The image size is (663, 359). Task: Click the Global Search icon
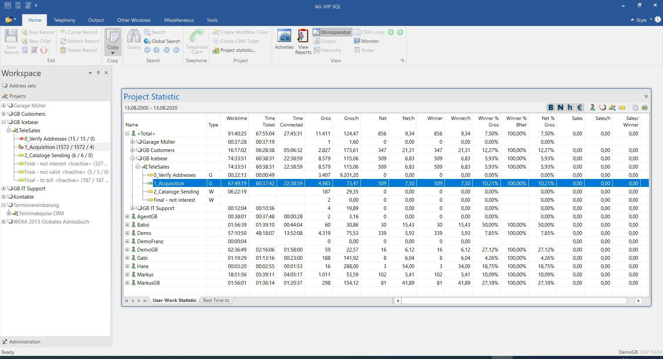click(147, 41)
